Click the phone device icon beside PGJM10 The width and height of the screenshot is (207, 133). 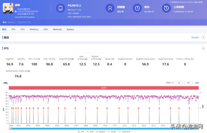(x=60, y=8)
